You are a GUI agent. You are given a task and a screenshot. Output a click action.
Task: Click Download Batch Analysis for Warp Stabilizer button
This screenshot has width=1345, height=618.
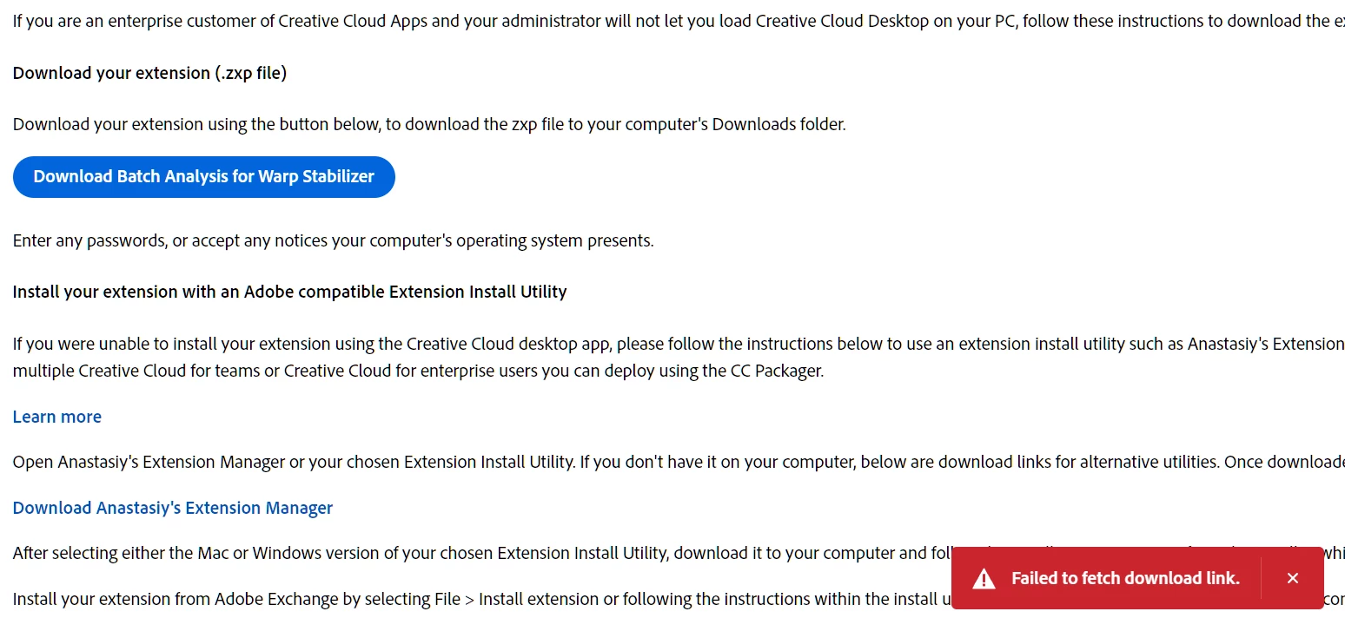204,177
